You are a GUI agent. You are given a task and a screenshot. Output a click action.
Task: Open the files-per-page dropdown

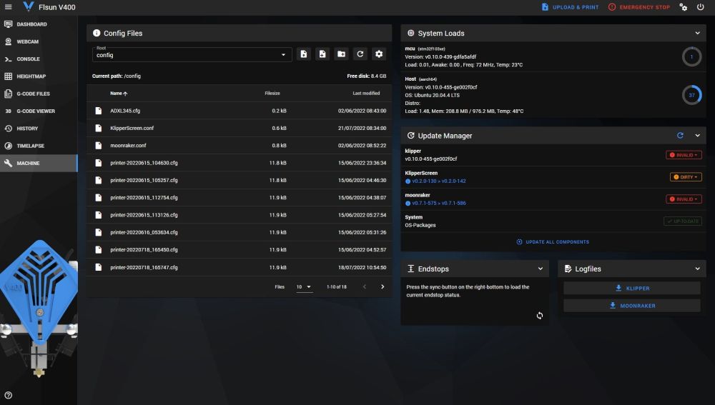[304, 287]
